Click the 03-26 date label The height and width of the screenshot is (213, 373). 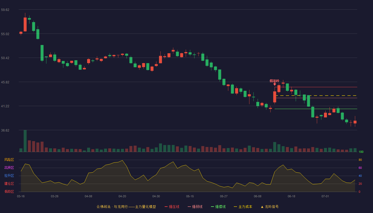(x=55, y=196)
